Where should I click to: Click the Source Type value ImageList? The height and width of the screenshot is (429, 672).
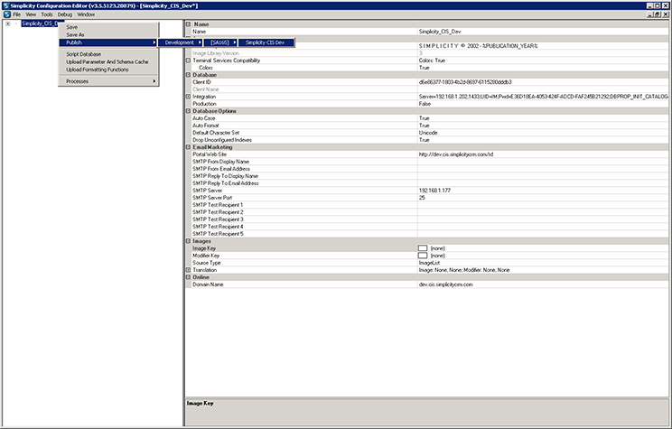coord(543,263)
